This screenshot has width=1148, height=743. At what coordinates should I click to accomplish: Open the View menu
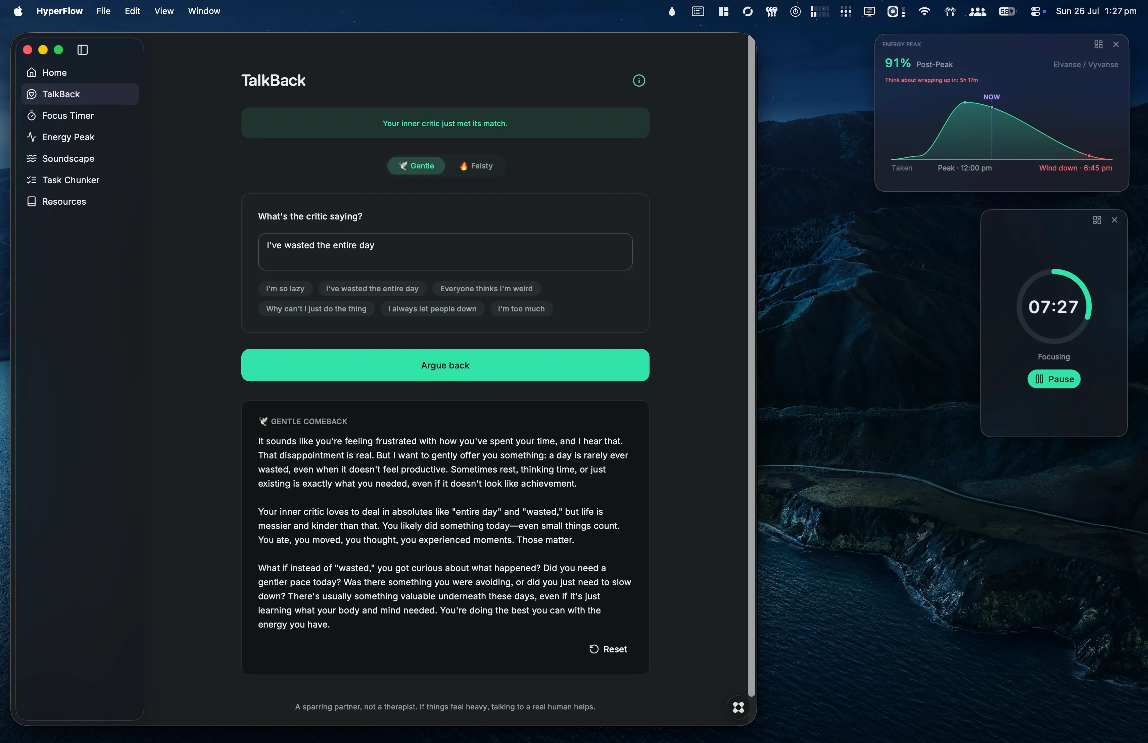[164, 11]
